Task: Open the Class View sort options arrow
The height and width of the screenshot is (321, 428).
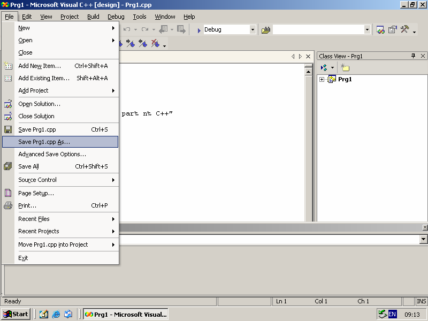Action: (332, 68)
